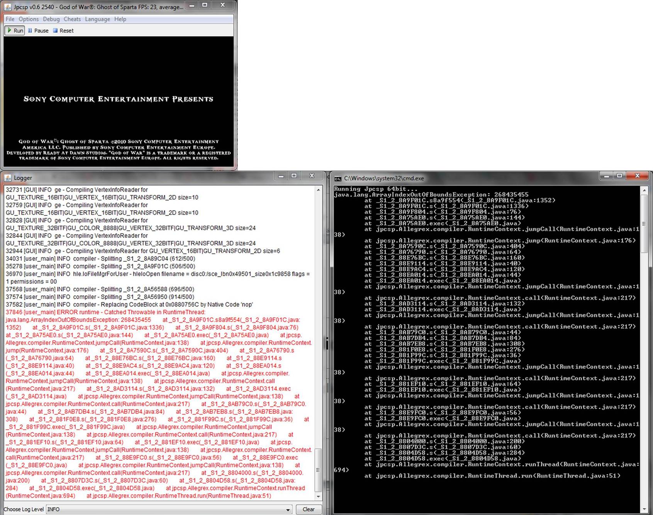Click the log line 'Replacing CodeBlock at 0x0880756C'
The image size is (653, 515).
(129, 304)
